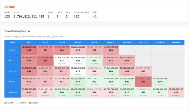Screen dimensions: 189x109
Task: Select the W=7-8 column header
Action: pos(94,42)
